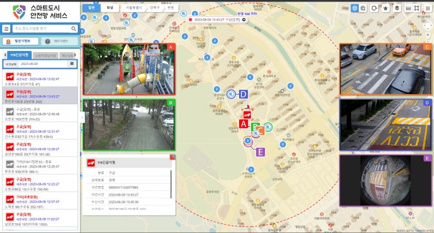Toggle the 발생 이벤트 button

coord(20,41)
